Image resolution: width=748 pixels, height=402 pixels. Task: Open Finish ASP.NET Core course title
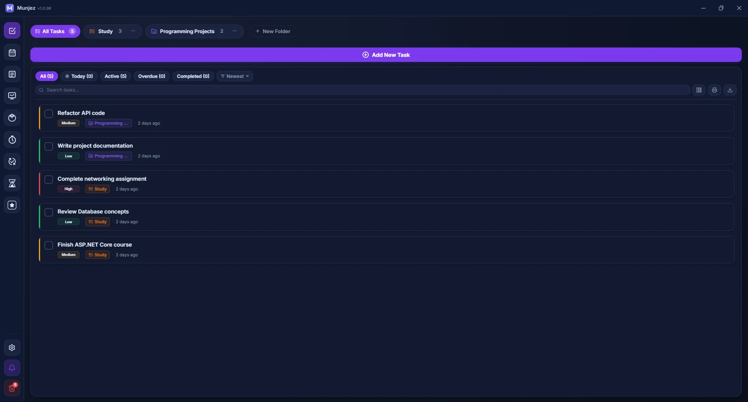[x=95, y=245]
